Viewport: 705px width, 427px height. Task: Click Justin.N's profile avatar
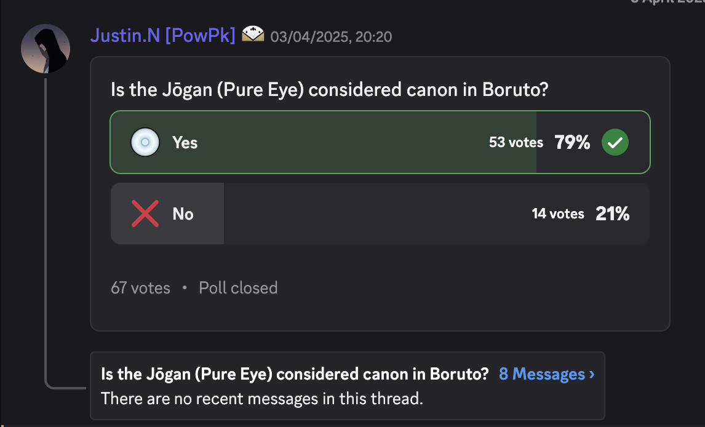[46, 49]
